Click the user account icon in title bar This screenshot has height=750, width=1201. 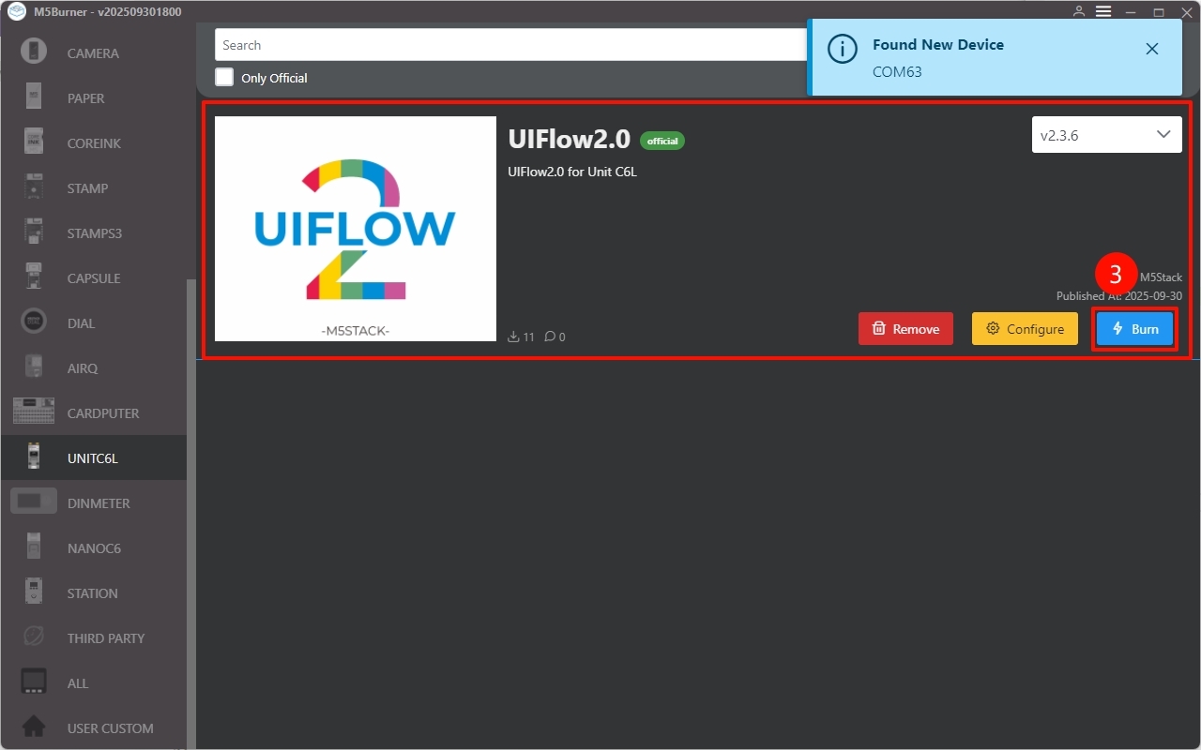pyautogui.click(x=1078, y=11)
